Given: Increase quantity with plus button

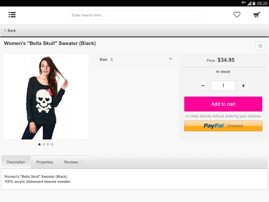Looking at the screenshot, I should click(243, 86).
